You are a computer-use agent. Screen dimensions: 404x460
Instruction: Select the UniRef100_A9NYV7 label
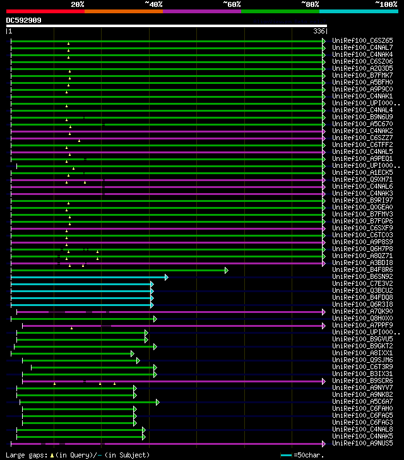point(362,388)
